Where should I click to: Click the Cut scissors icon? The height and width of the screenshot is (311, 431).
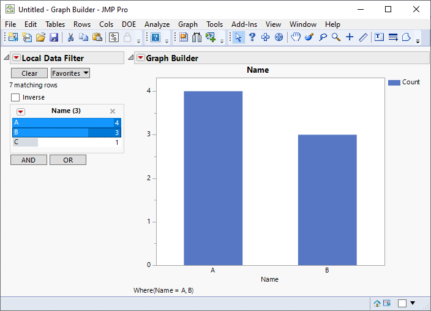tap(70, 37)
